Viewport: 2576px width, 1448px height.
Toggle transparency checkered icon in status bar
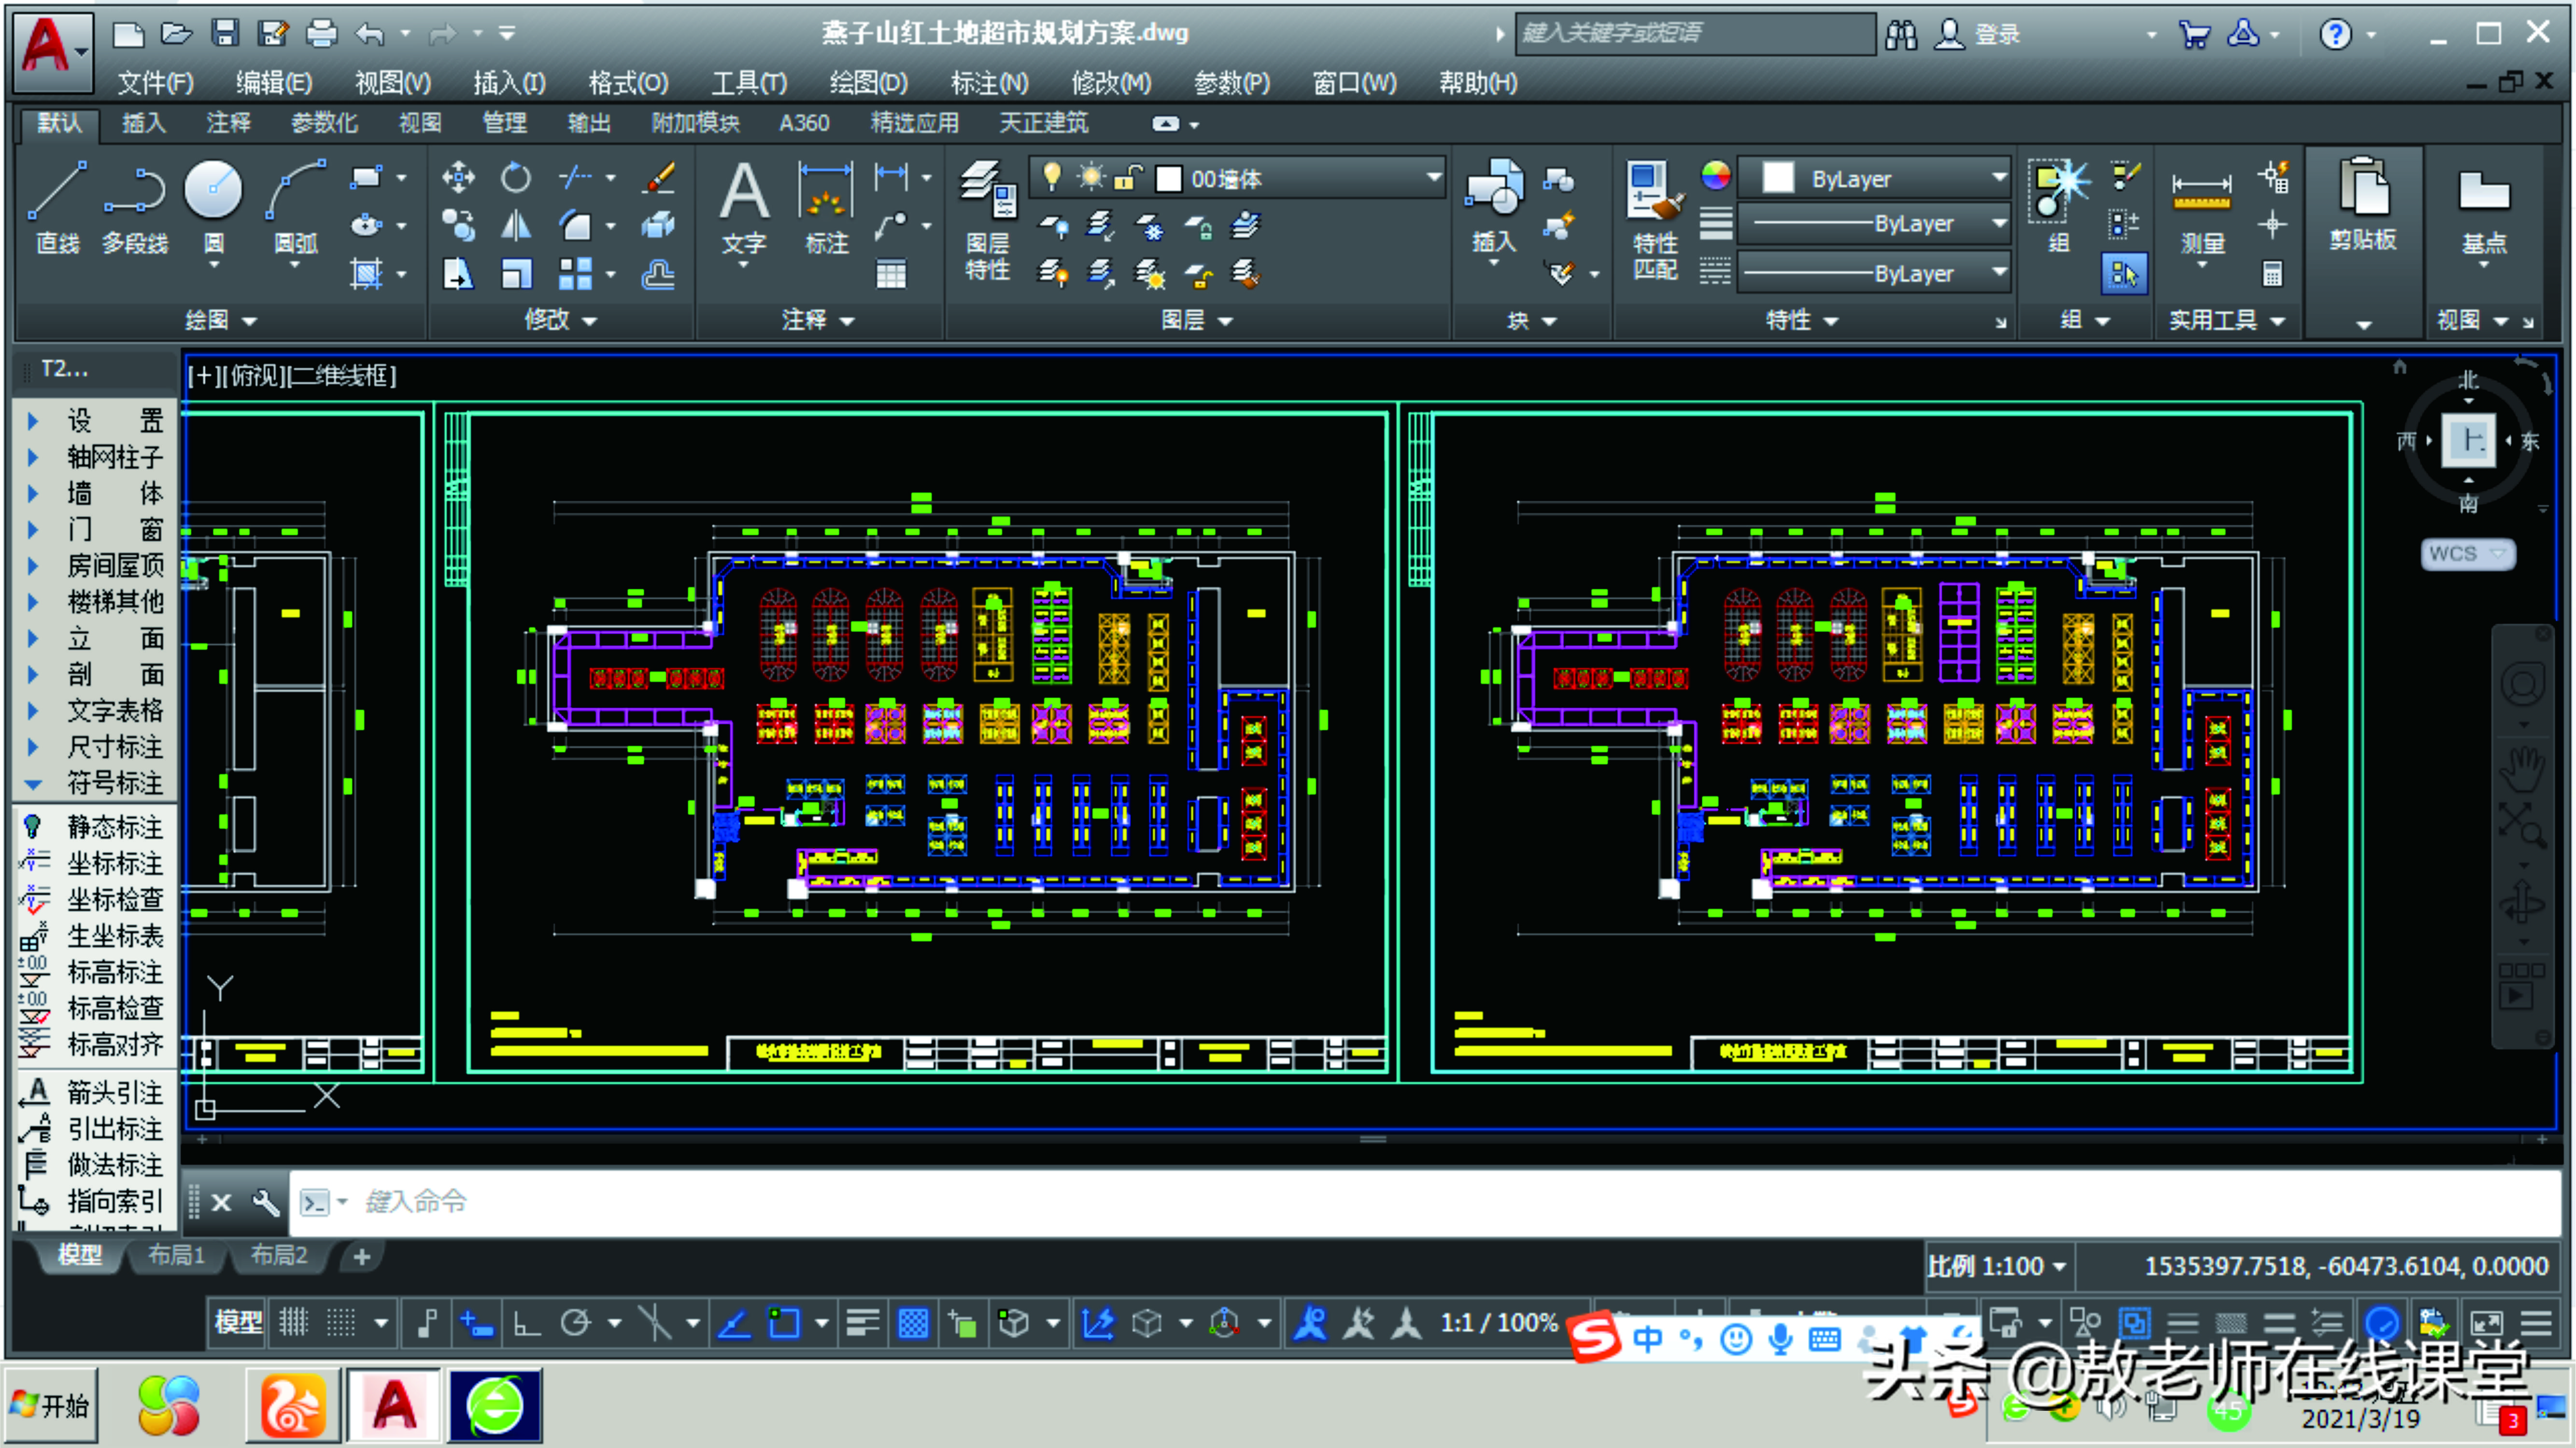pyautogui.click(x=913, y=1323)
